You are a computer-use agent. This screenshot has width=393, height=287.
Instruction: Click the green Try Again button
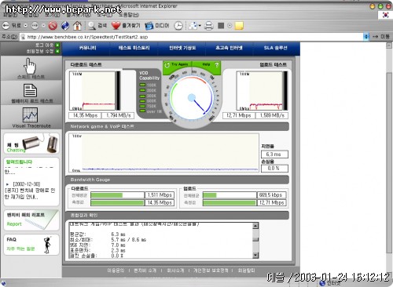178,64
